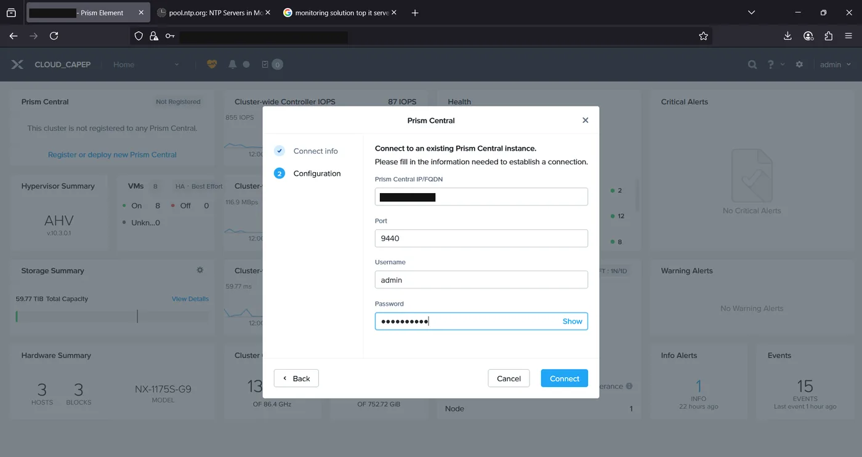
Task: Click the storage capacity usage bar
Action: tap(112, 316)
